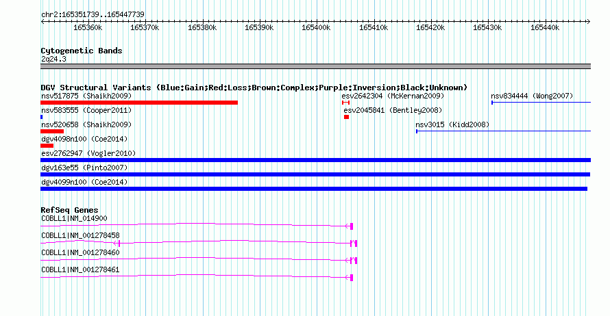Image resolution: width=610 pixels, height=316 pixels.
Task: Click the 165430k ruler tick label
Action: (487, 27)
